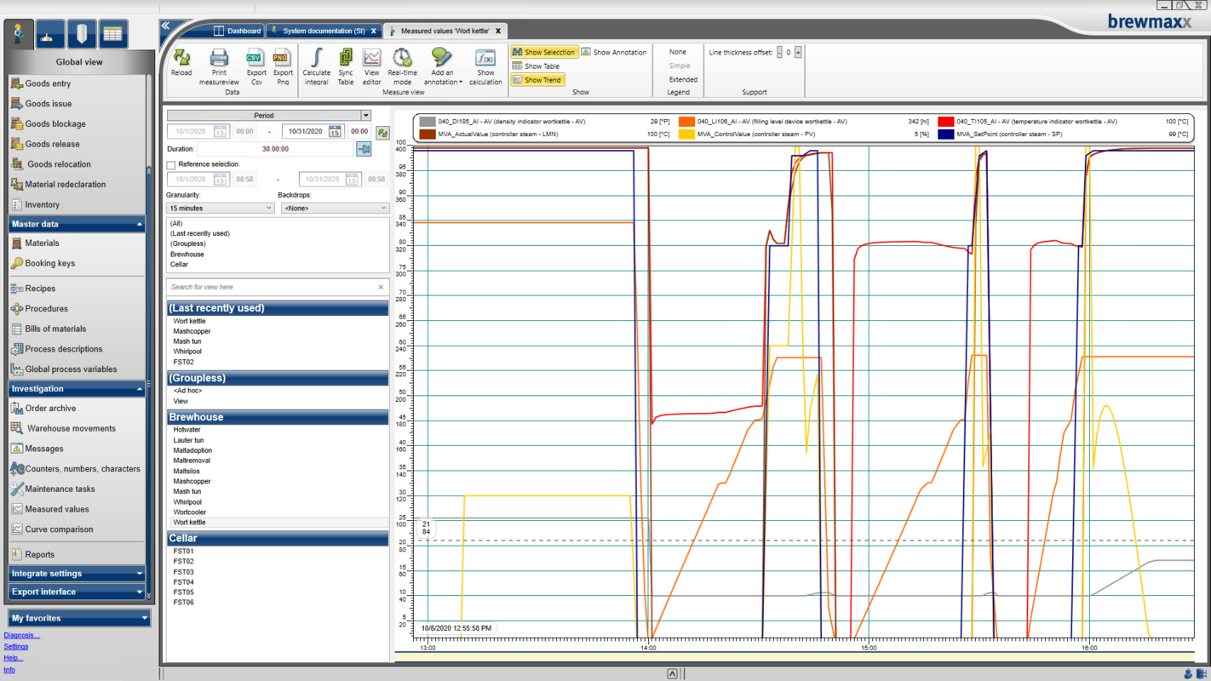Click the Export Png icon
This screenshot has height=681, width=1211.
tap(282, 59)
